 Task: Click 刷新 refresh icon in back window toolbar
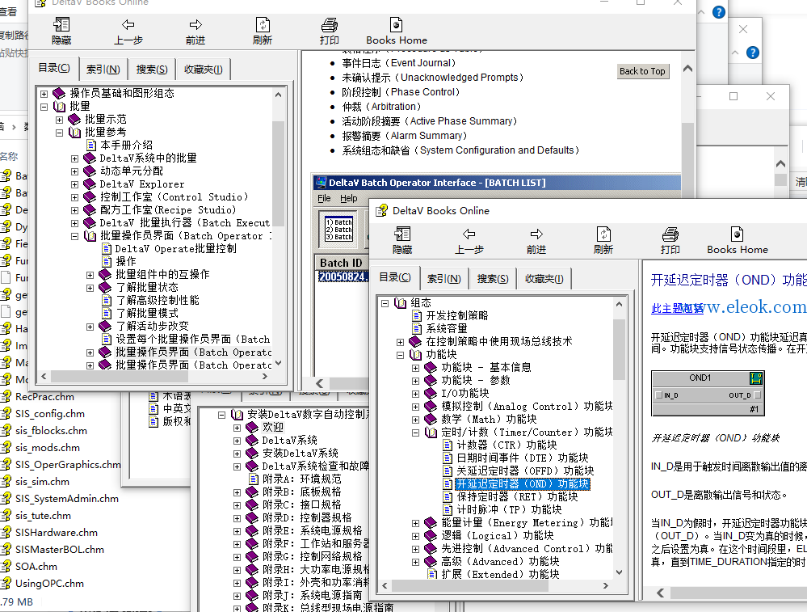point(263,25)
